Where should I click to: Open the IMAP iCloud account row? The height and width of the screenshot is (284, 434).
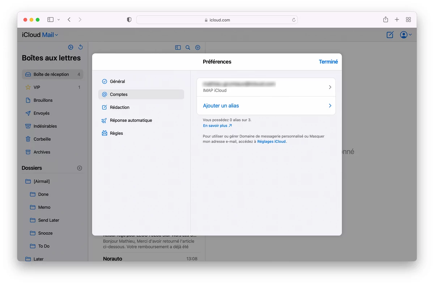pyautogui.click(x=266, y=87)
